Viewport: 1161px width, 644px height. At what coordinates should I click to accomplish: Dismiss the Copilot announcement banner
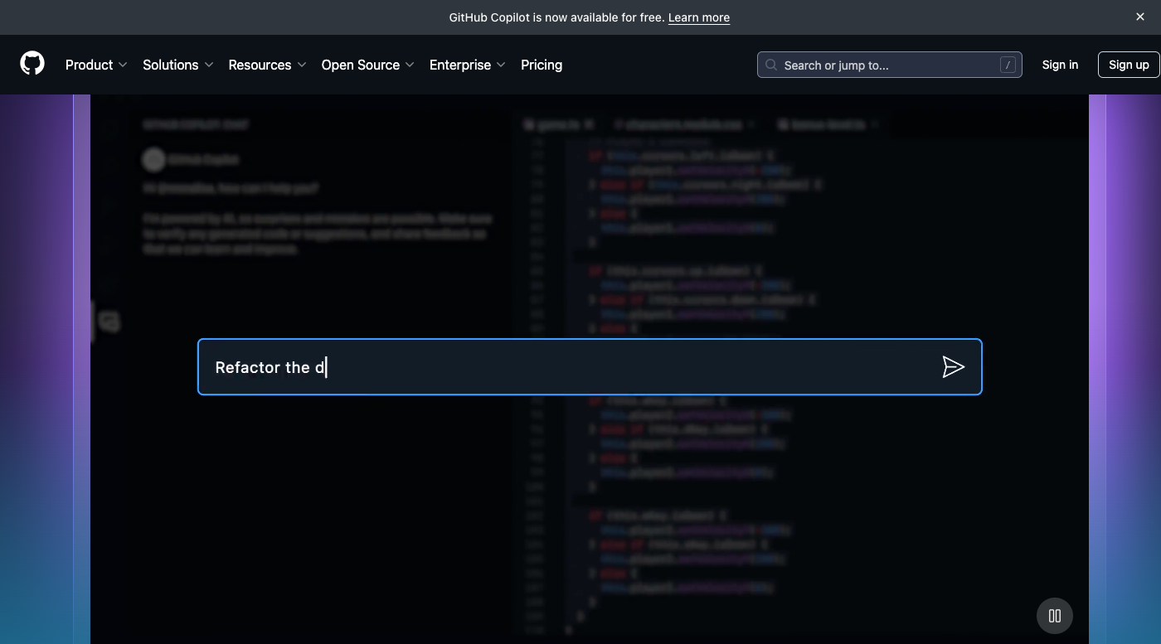point(1140,17)
